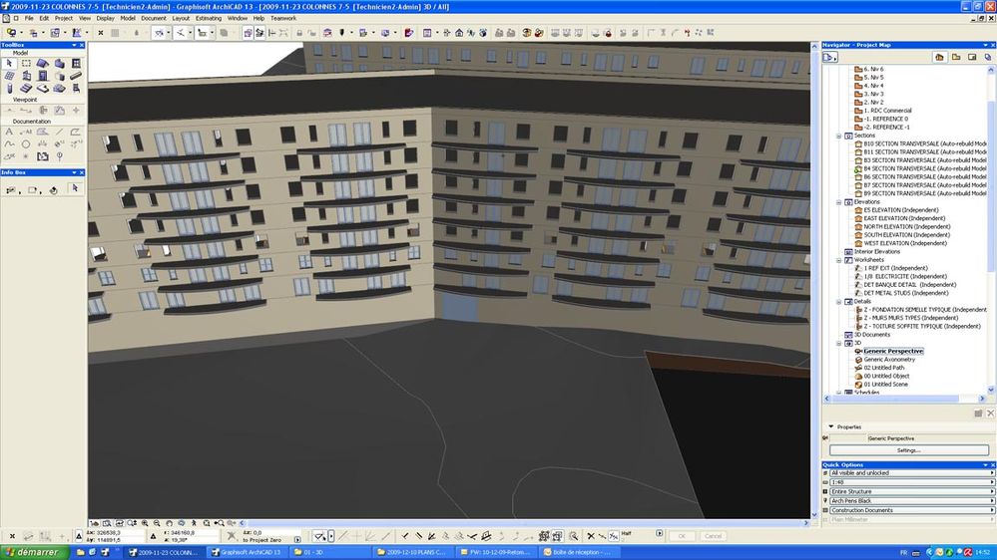
Task: Close the Info Box panel
Action: (82, 172)
